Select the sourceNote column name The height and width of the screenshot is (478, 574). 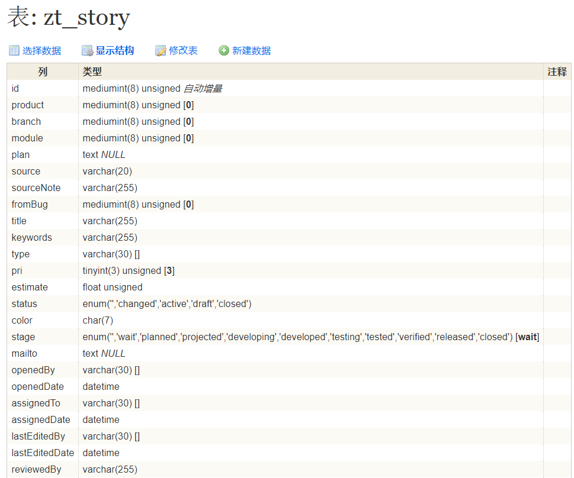coord(36,188)
